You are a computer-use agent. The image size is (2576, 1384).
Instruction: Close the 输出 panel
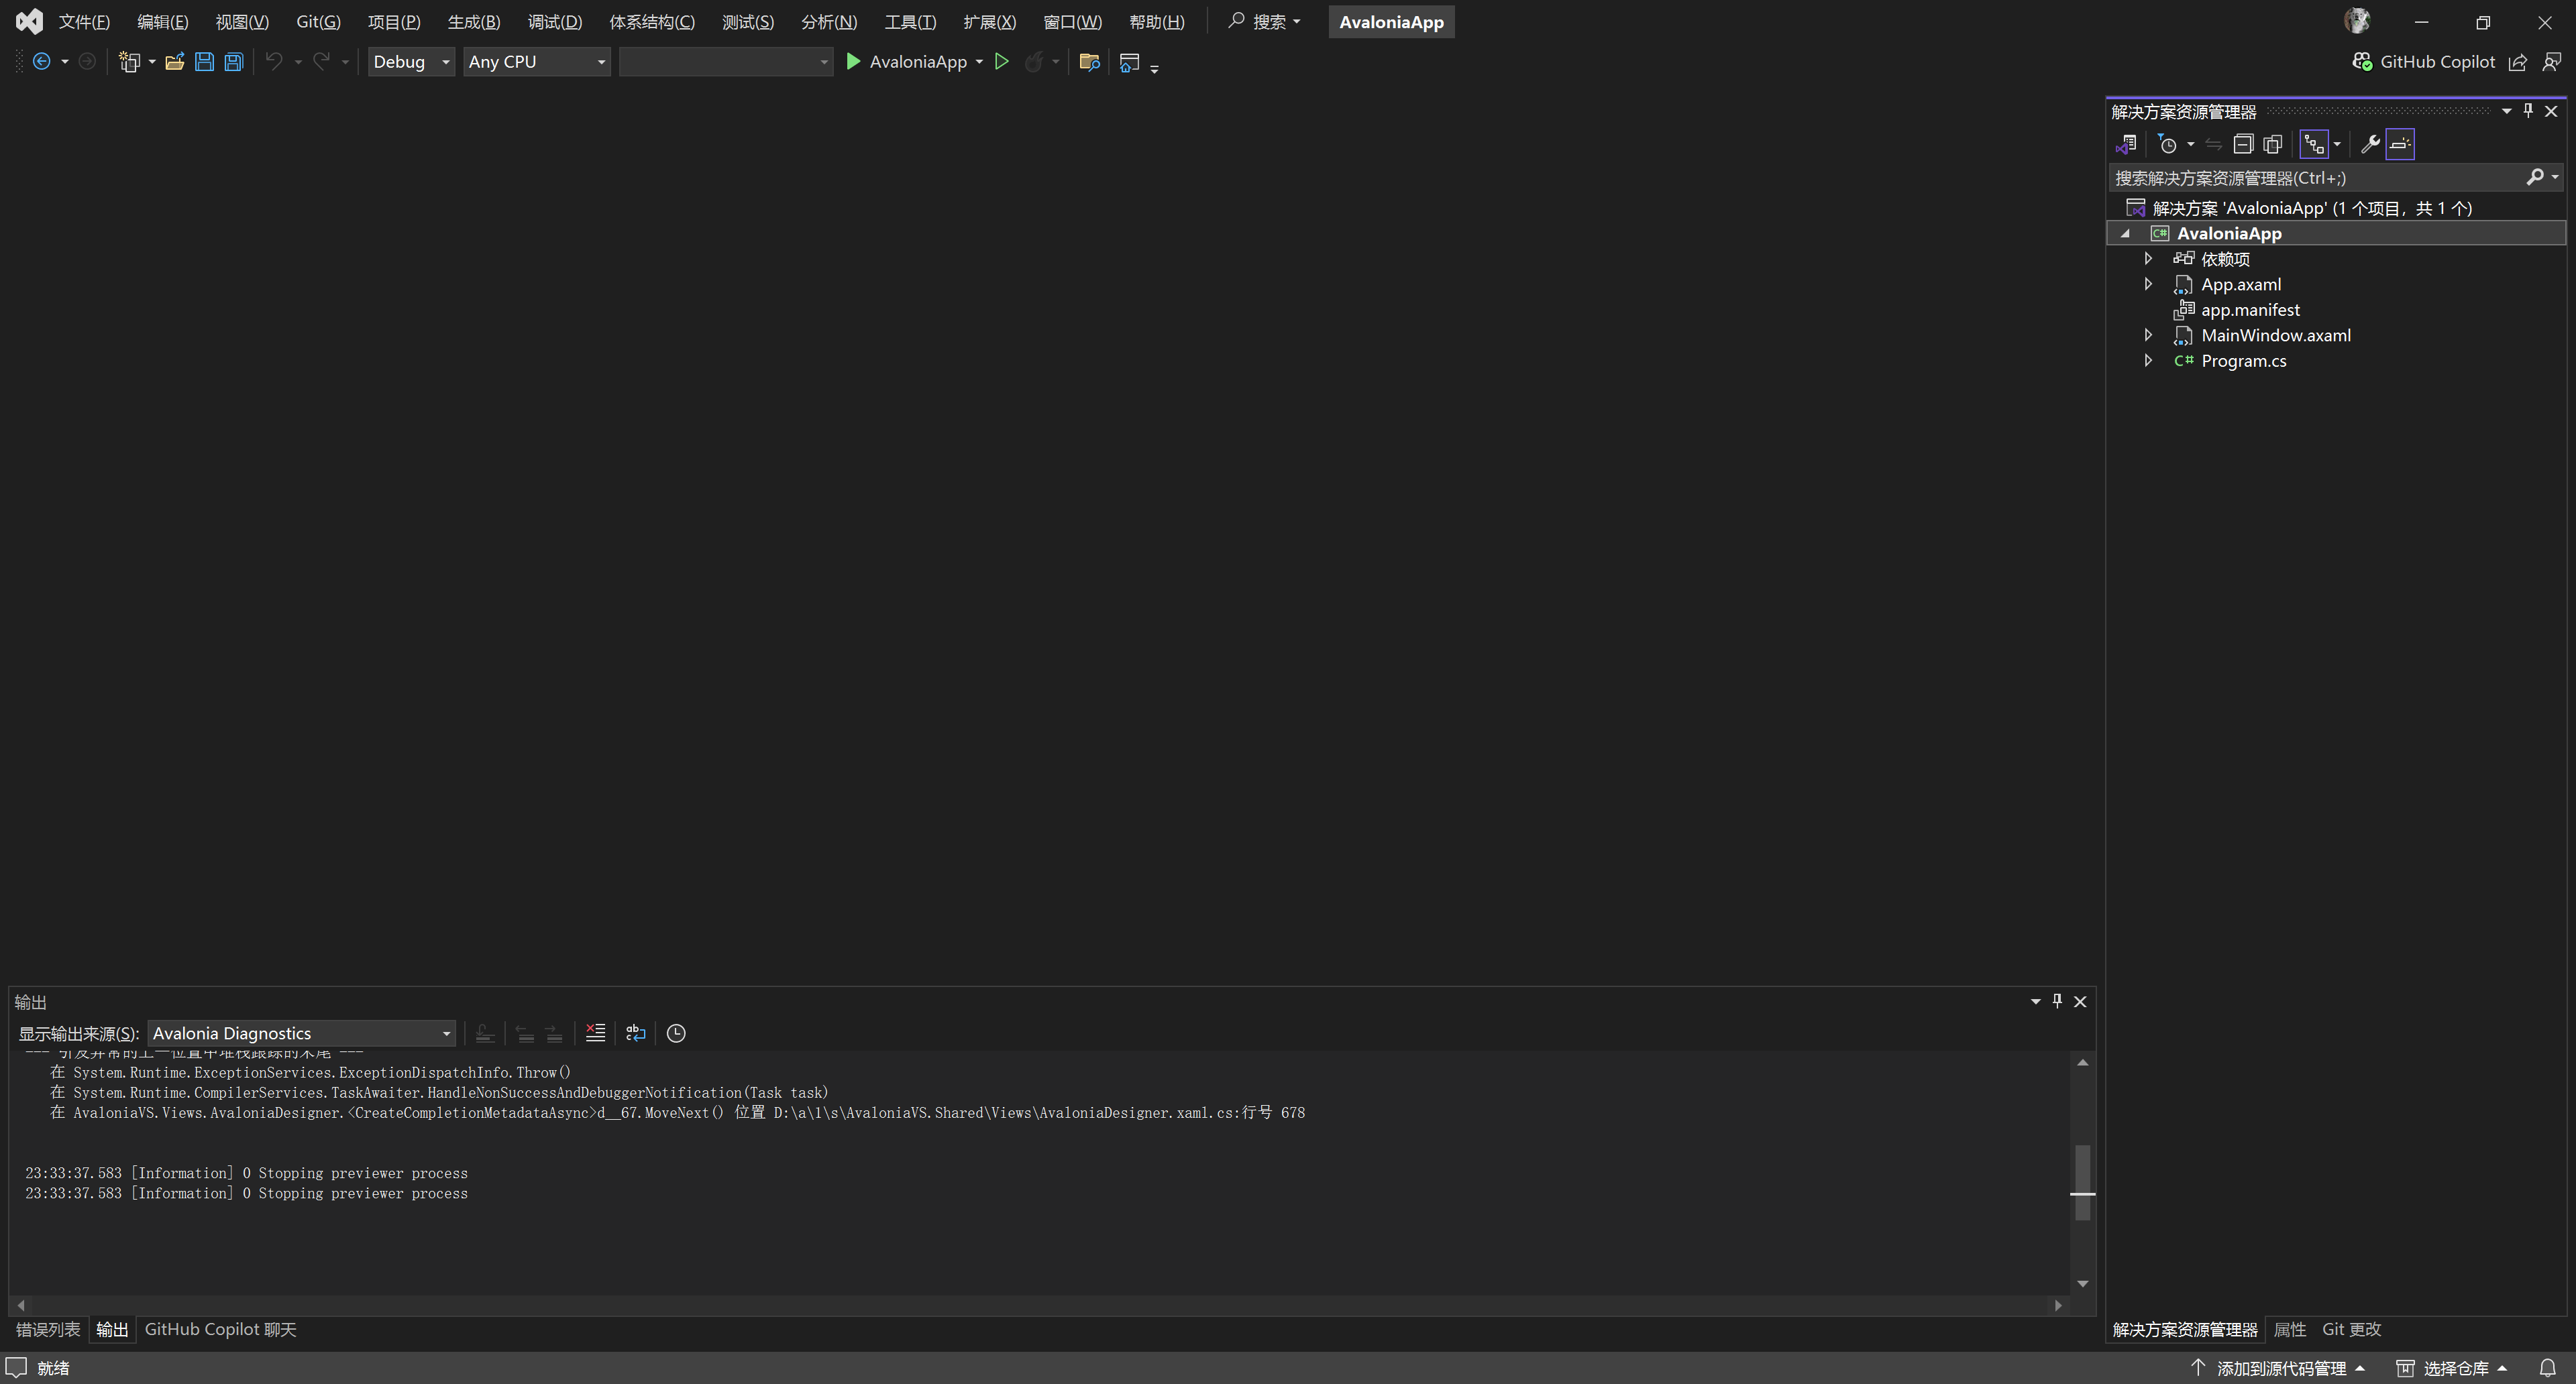2080,1001
